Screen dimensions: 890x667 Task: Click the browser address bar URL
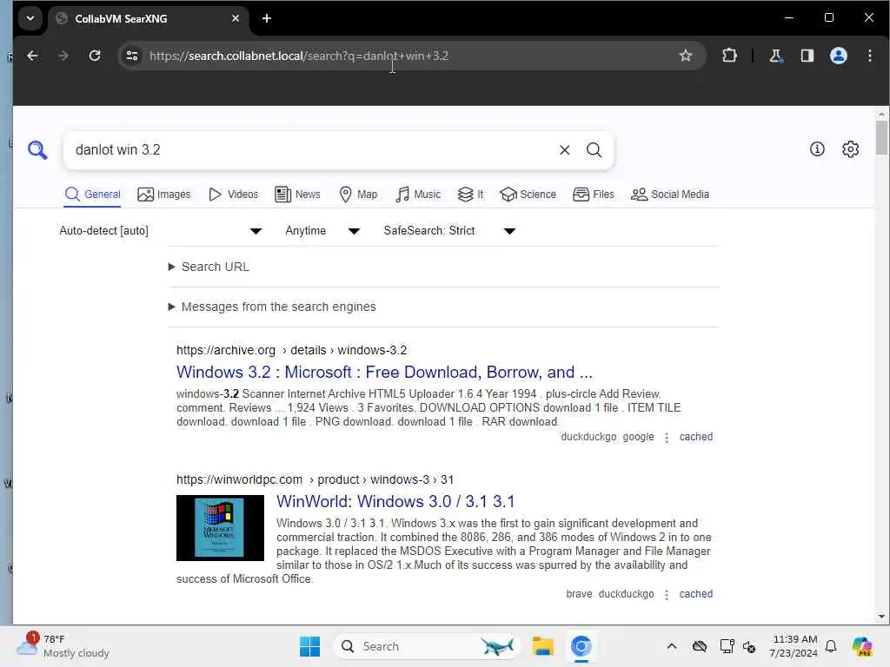(299, 56)
